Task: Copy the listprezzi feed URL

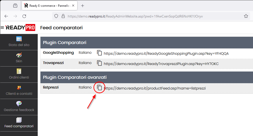Action: coord(99,87)
